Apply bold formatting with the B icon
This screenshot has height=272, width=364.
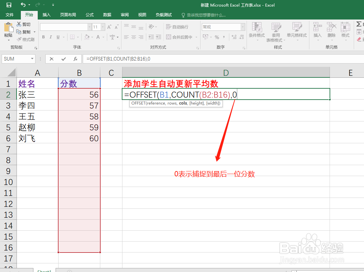coord(43,37)
